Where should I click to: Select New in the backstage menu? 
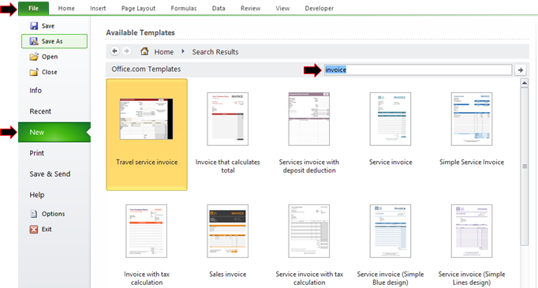click(x=54, y=132)
